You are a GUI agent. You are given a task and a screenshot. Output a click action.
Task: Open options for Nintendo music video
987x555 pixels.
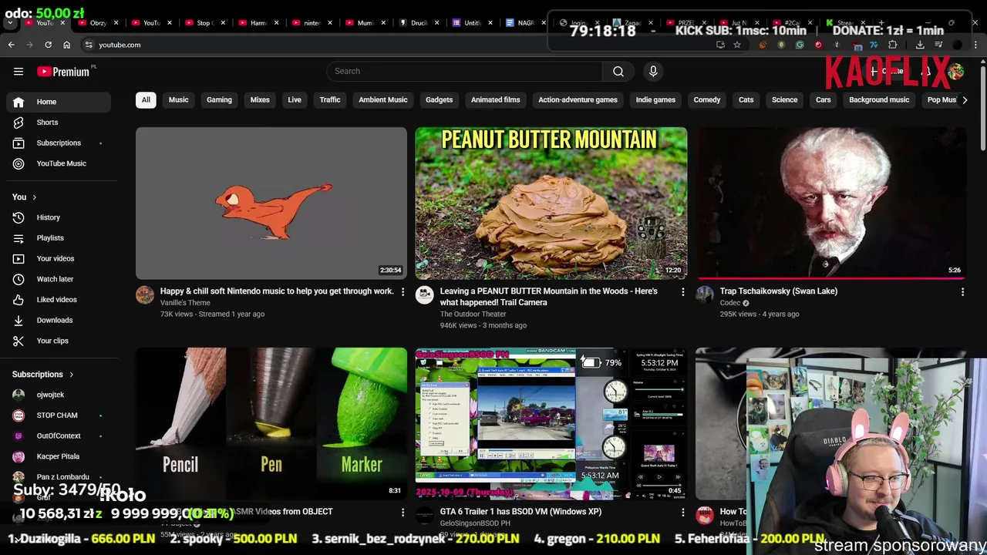[403, 292]
